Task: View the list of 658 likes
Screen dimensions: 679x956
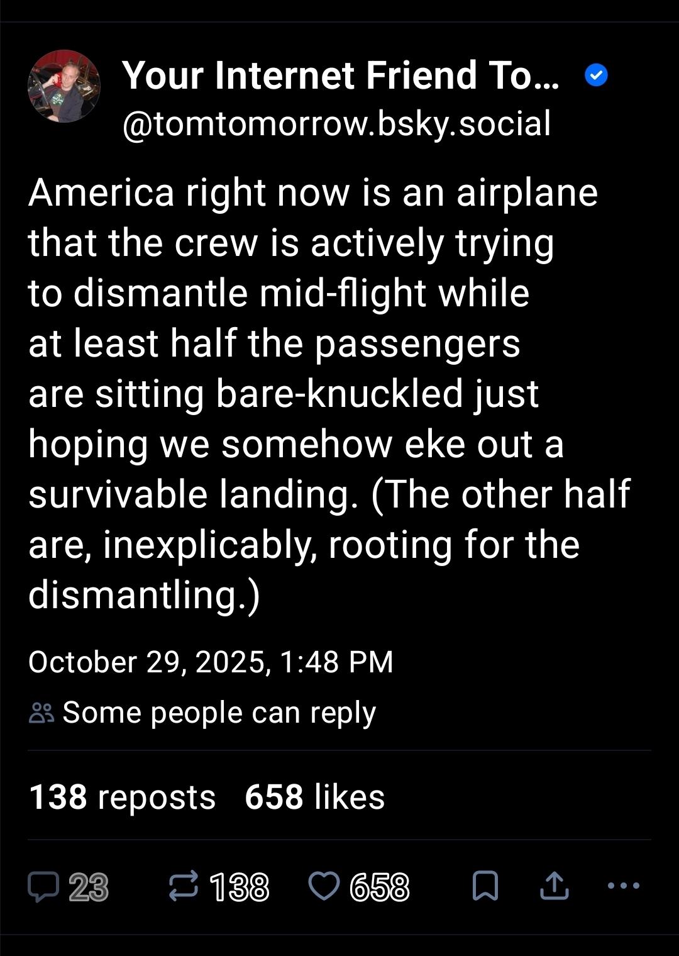Action: (314, 797)
